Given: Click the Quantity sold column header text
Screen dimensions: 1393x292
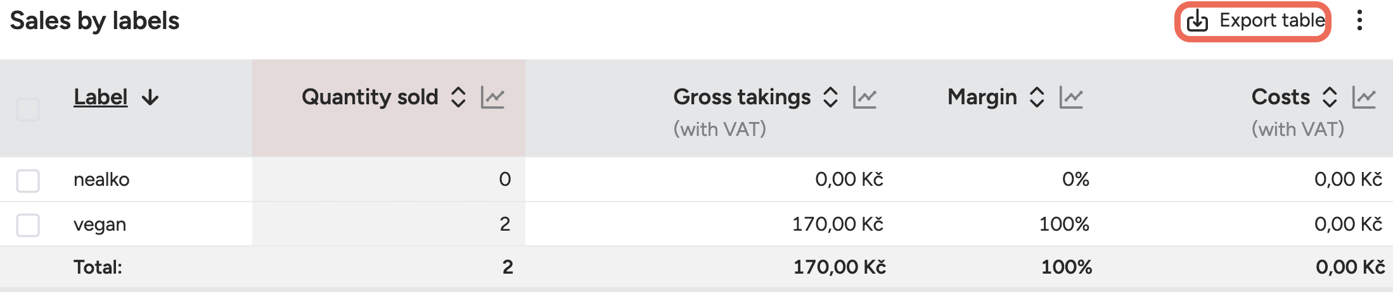Looking at the screenshot, I should coord(369,97).
